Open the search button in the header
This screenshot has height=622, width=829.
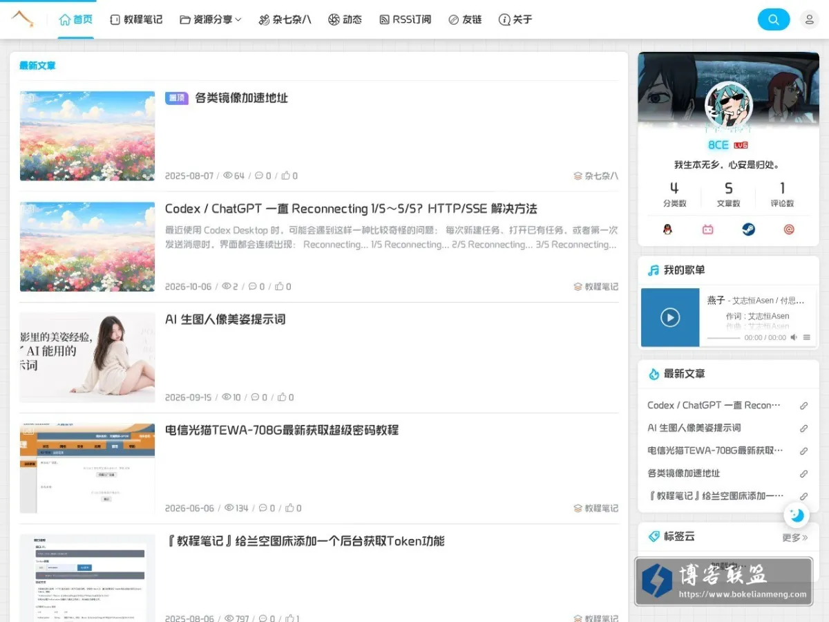tap(774, 19)
